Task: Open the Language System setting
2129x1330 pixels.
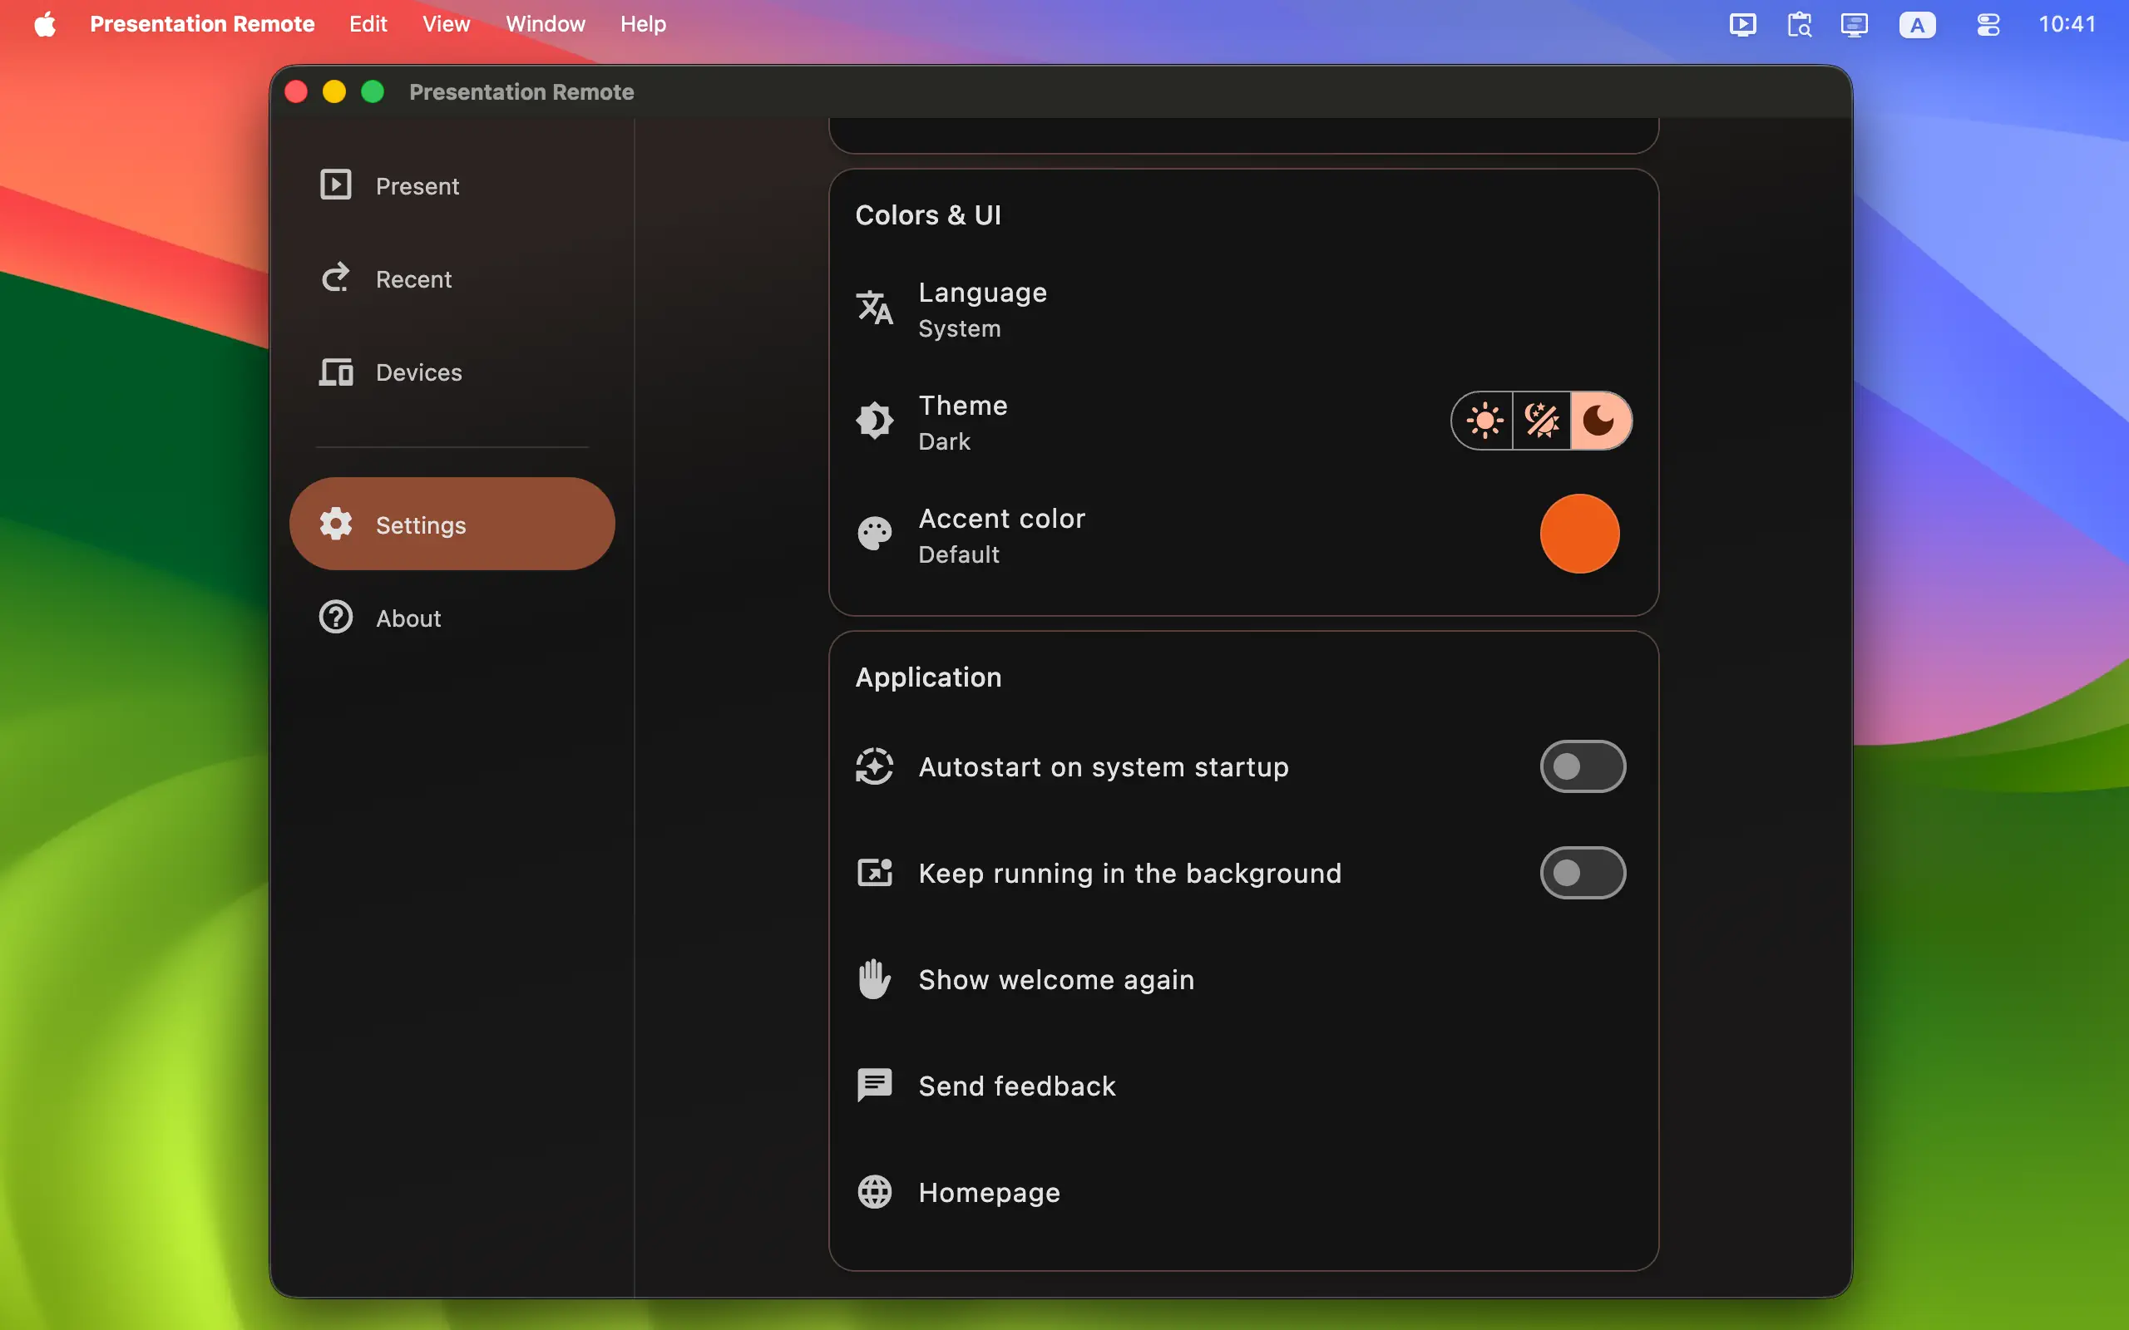Action: pyautogui.click(x=1244, y=308)
